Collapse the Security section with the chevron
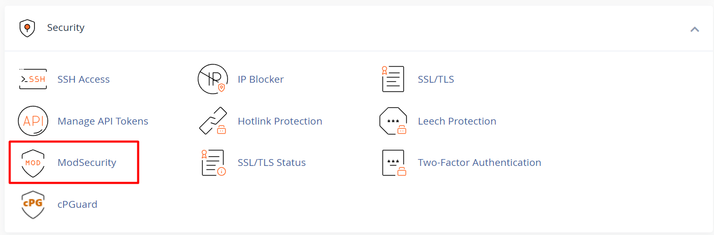The image size is (714, 235). pyautogui.click(x=695, y=29)
